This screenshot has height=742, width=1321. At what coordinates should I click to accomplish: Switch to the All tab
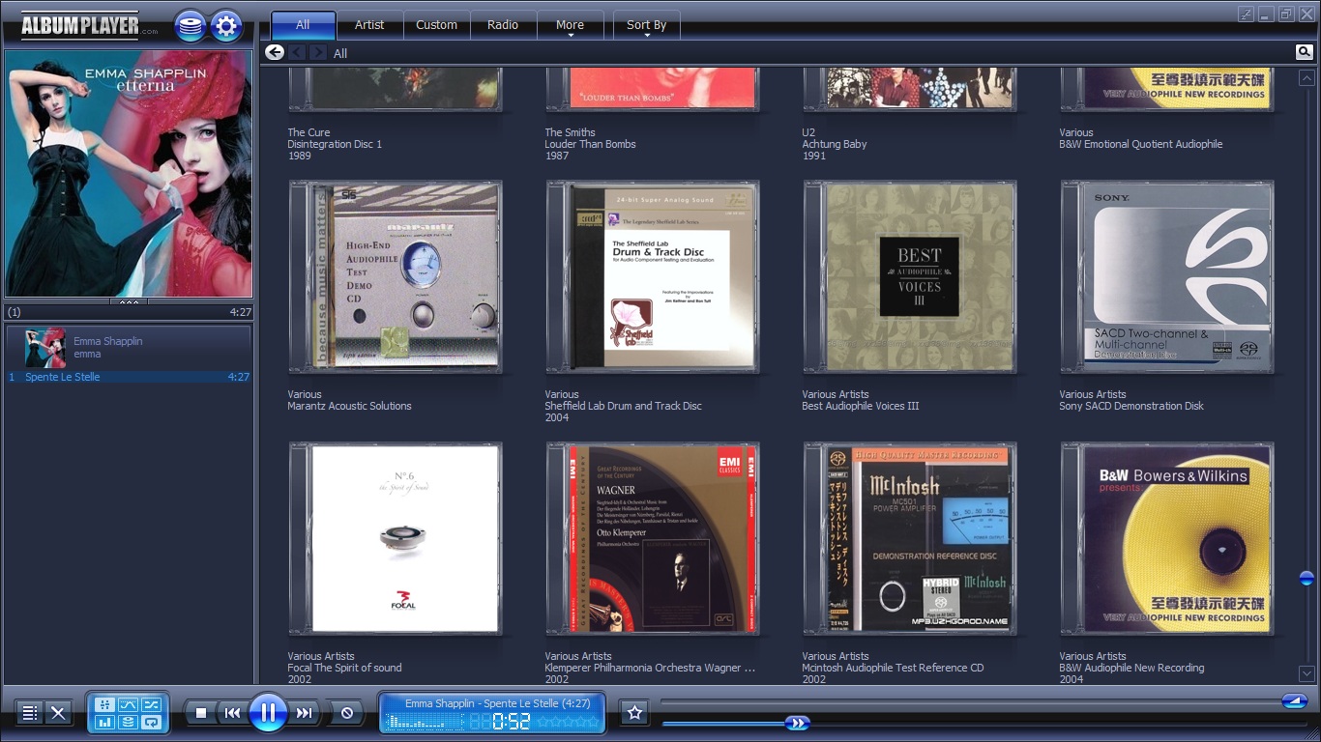coord(303,25)
